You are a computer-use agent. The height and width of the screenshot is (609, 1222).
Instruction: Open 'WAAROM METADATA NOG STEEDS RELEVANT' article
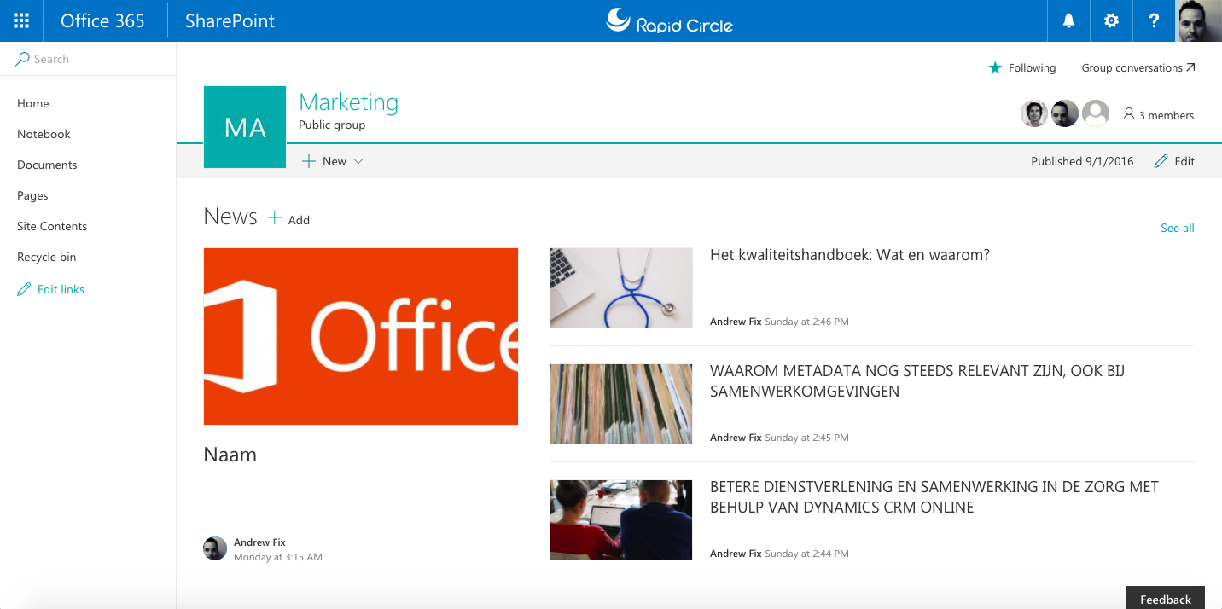tap(917, 381)
